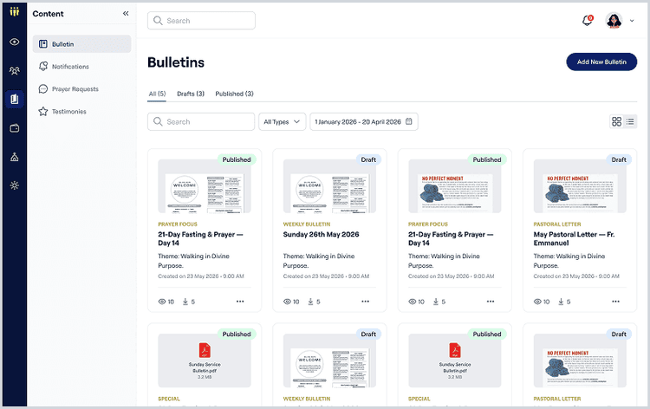Image resolution: width=650 pixels, height=409 pixels.
Task: Open the Sunday 26th May 2026 bulletin title
Action: click(321, 234)
